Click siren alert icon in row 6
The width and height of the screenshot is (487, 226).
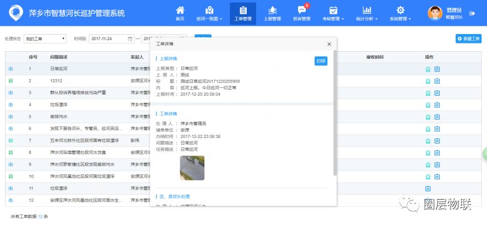[428, 129]
